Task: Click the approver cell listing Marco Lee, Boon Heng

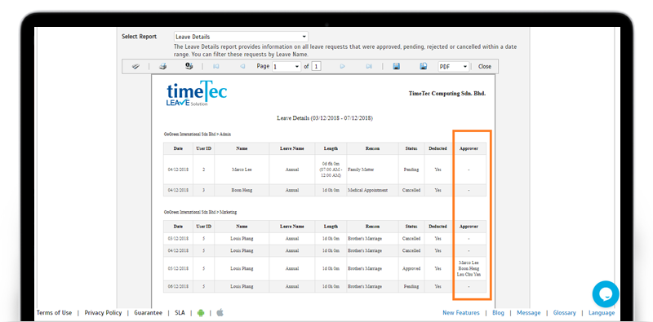Action: click(x=469, y=269)
